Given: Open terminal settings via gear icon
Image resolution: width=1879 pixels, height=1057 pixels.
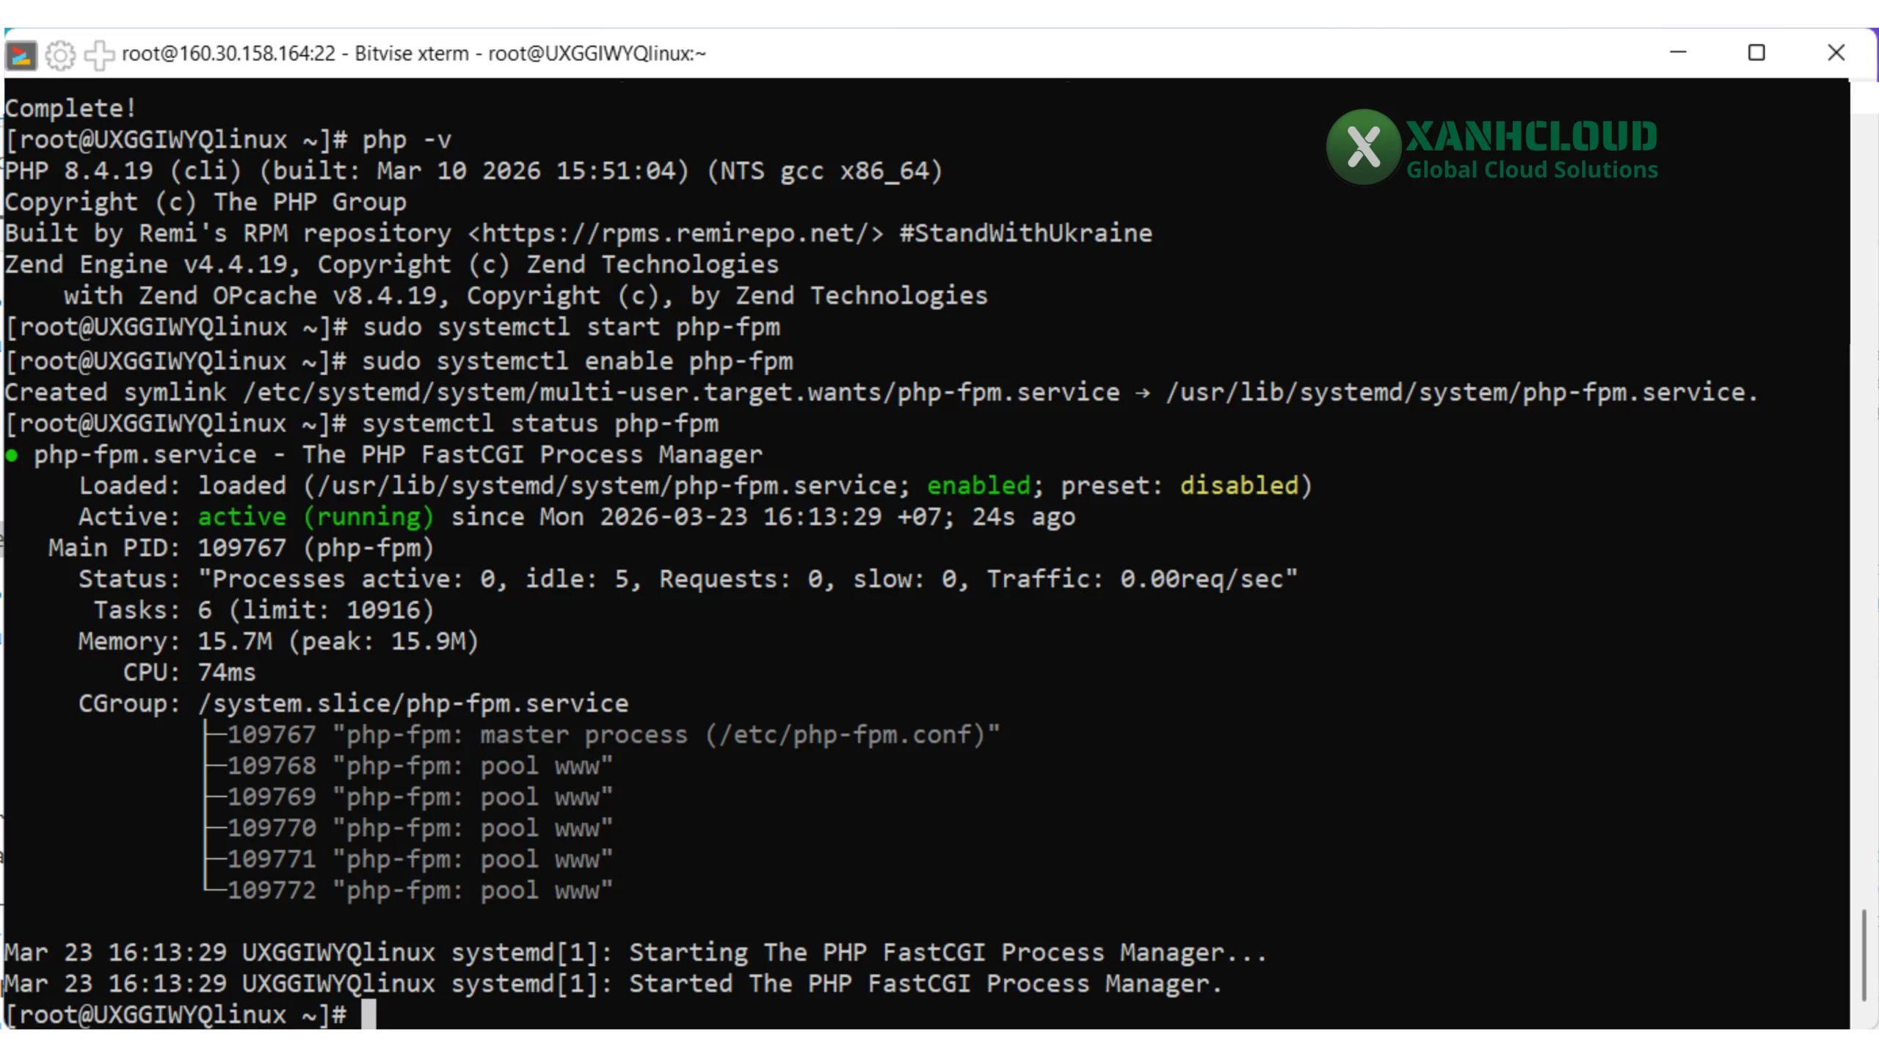Looking at the screenshot, I should pyautogui.click(x=60, y=54).
